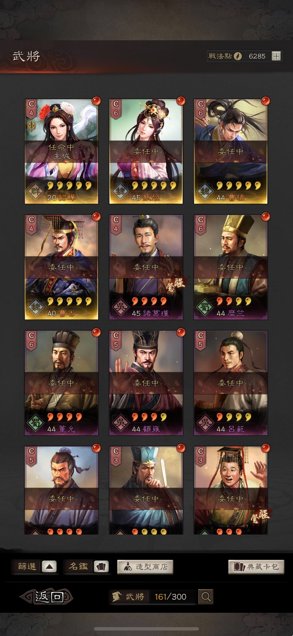The height and width of the screenshot is (636, 293).
Task: Select the 曹植 general card
Action: (230, 151)
